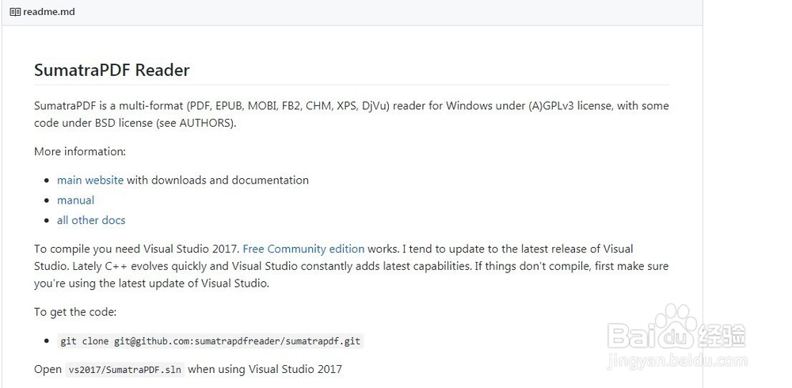This screenshot has height=388, width=792.
Task: Click the git clone command code block
Action: (x=210, y=341)
